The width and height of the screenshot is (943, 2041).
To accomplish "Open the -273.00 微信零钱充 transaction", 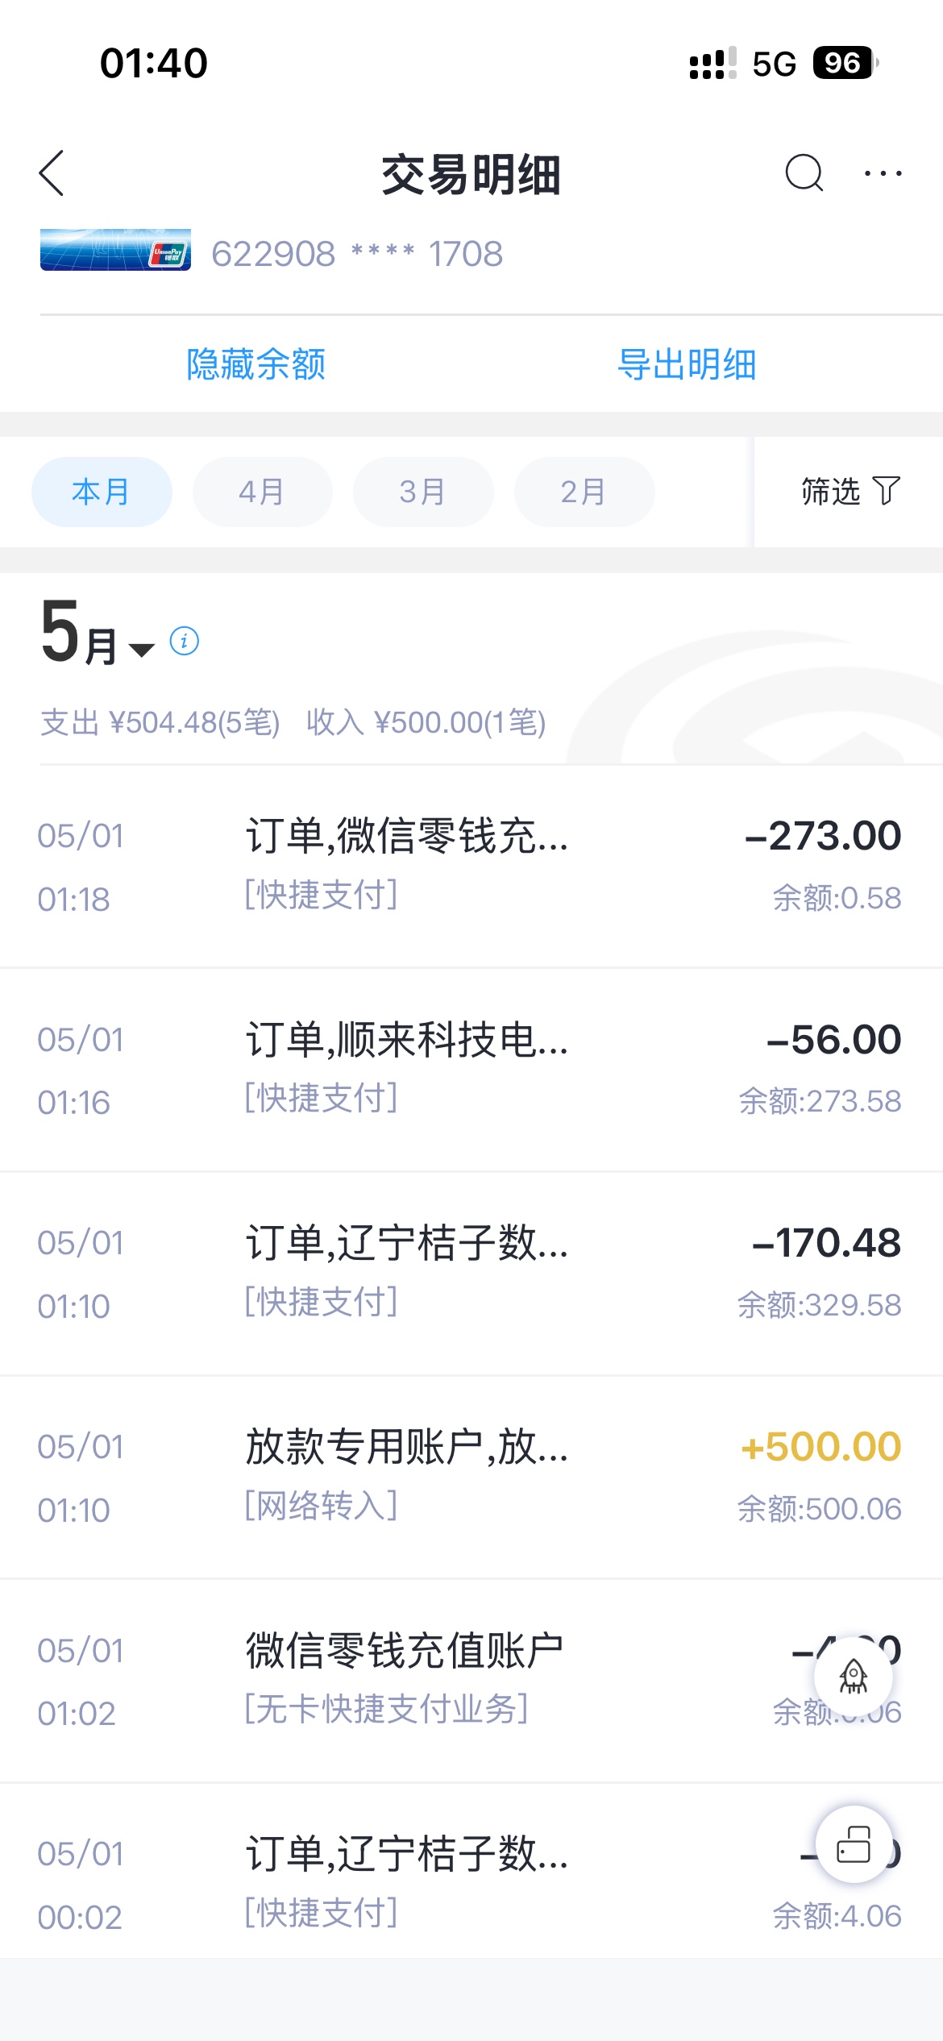I will click(471, 867).
